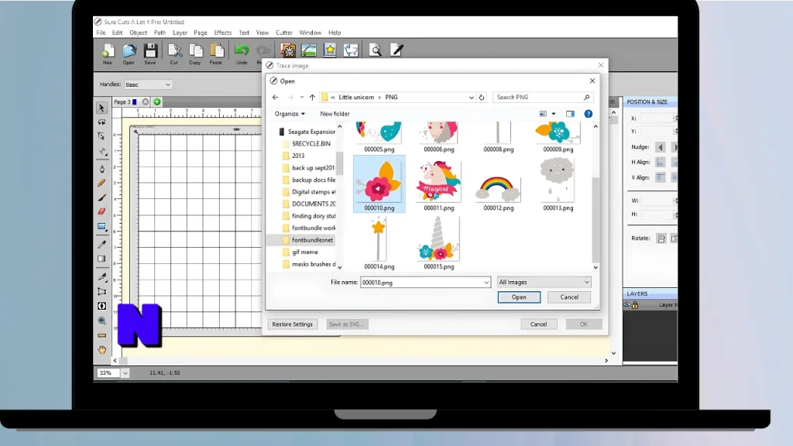Click the Preview magnifier page icon
Screen dimensions: 793x446
coord(376,50)
